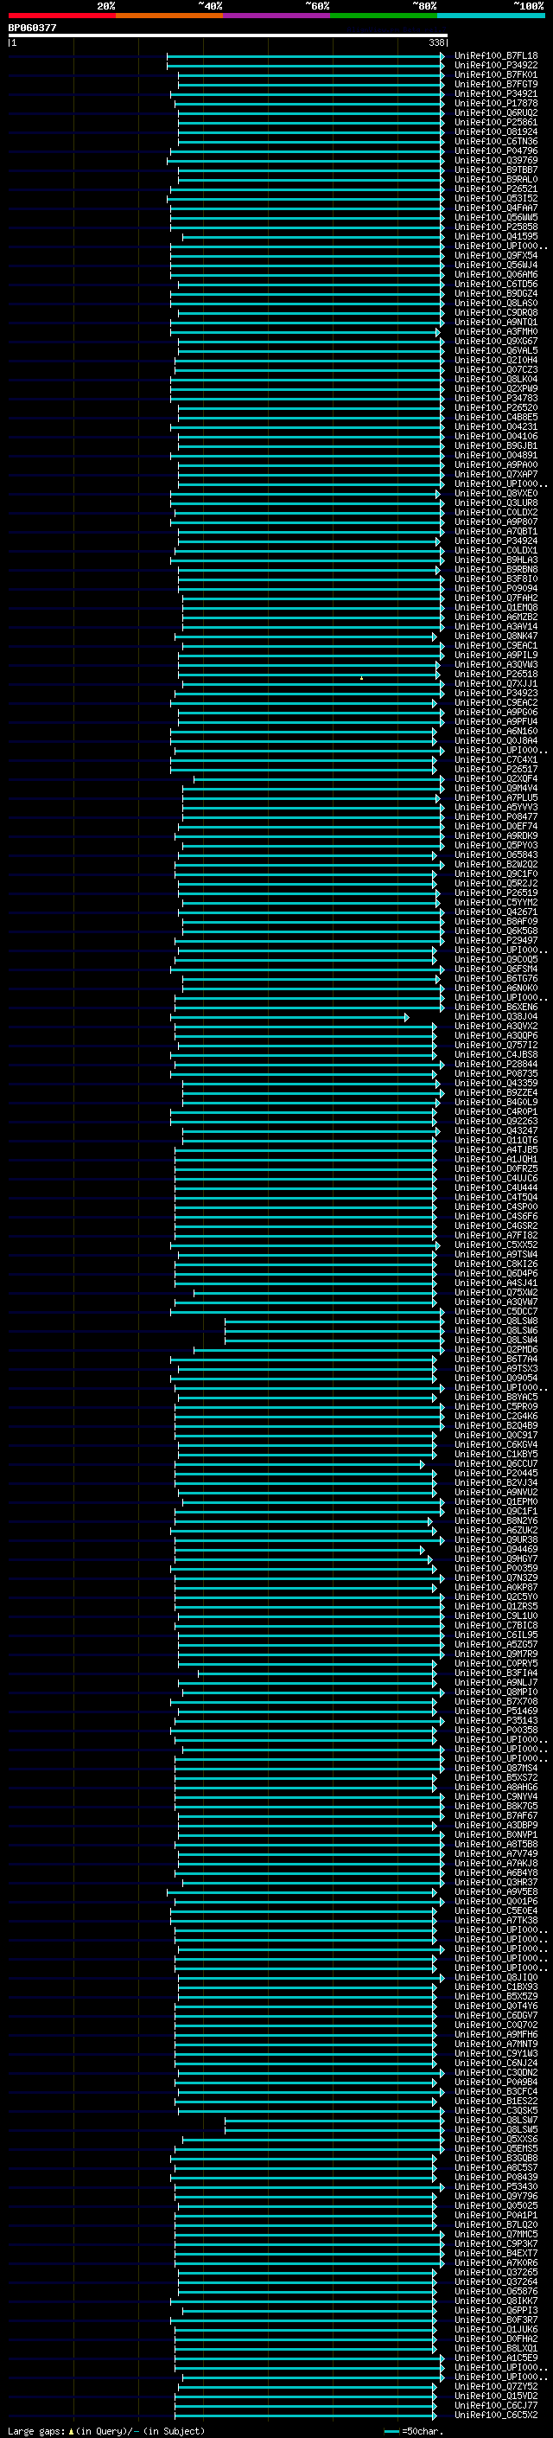This screenshot has height=2438, width=553.
Task: Click the cyan ~100% identity legend segment
Action: pos(491,16)
